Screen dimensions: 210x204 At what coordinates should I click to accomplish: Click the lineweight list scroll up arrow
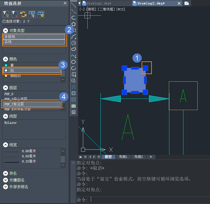point(63,151)
